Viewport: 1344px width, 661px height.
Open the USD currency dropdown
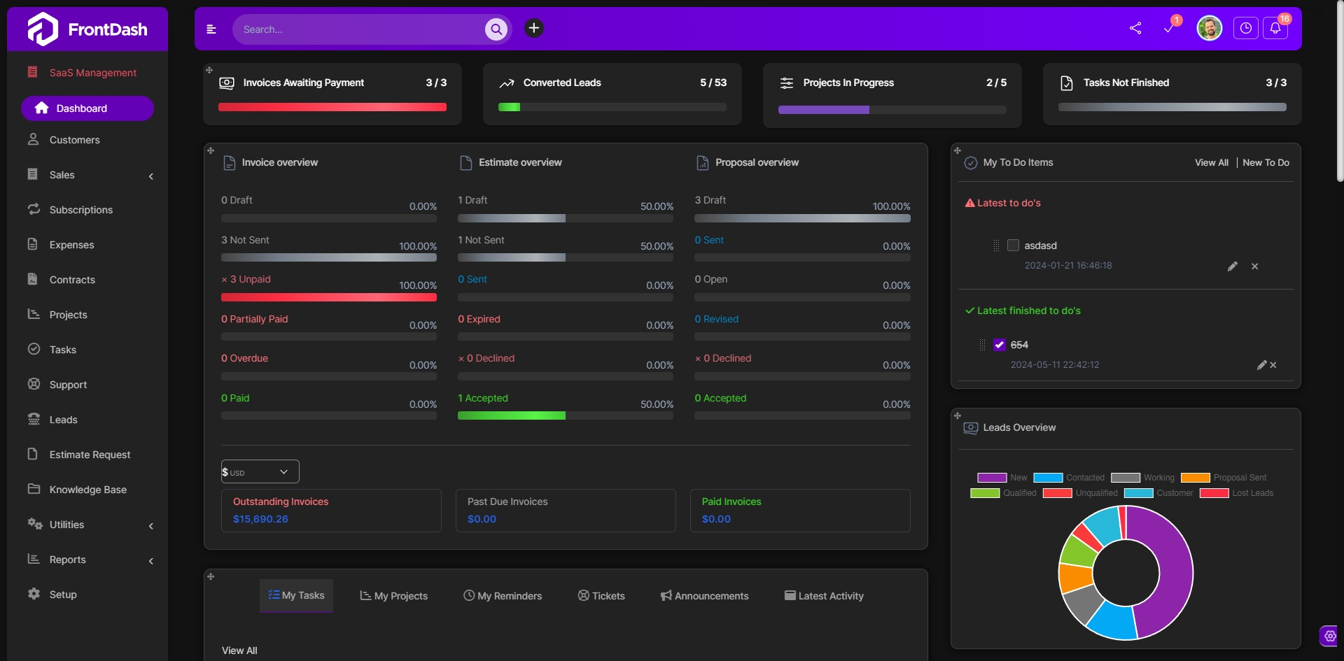click(x=259, y=471)
